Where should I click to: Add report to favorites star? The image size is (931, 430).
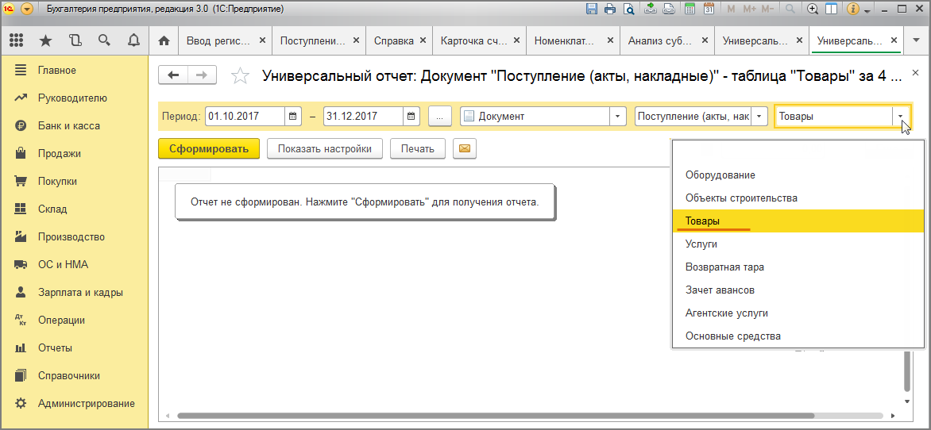click(239, 75)
